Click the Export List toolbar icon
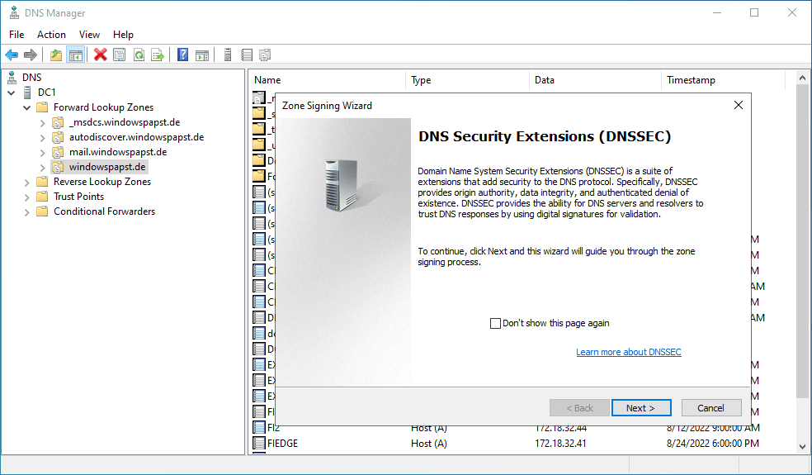The width and height of the screenshot is (812, 475). tap(158, 55)
